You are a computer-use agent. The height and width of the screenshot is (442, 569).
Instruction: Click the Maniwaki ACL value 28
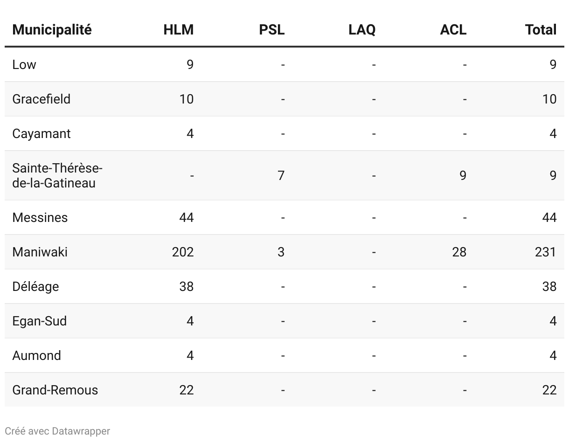pos(459,252)
